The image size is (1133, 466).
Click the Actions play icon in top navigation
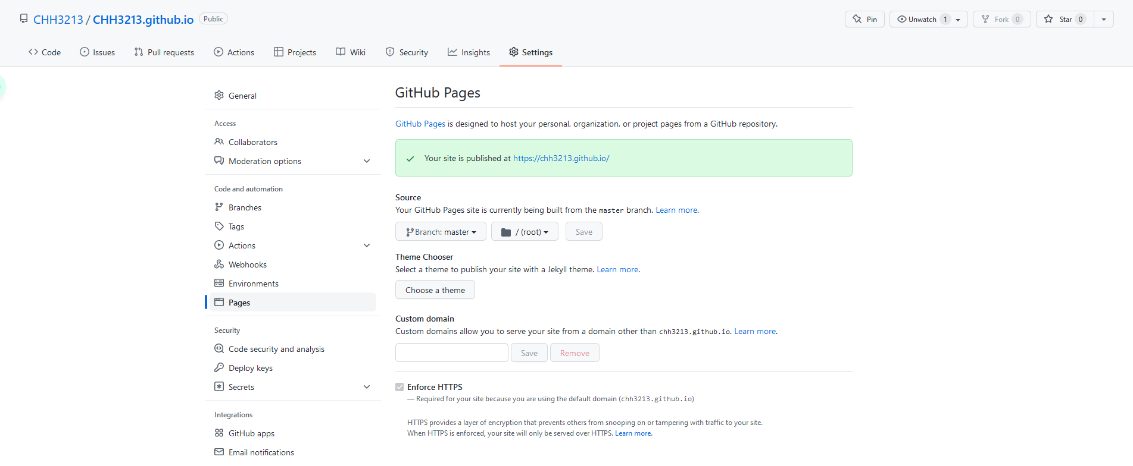click(219, 52)
